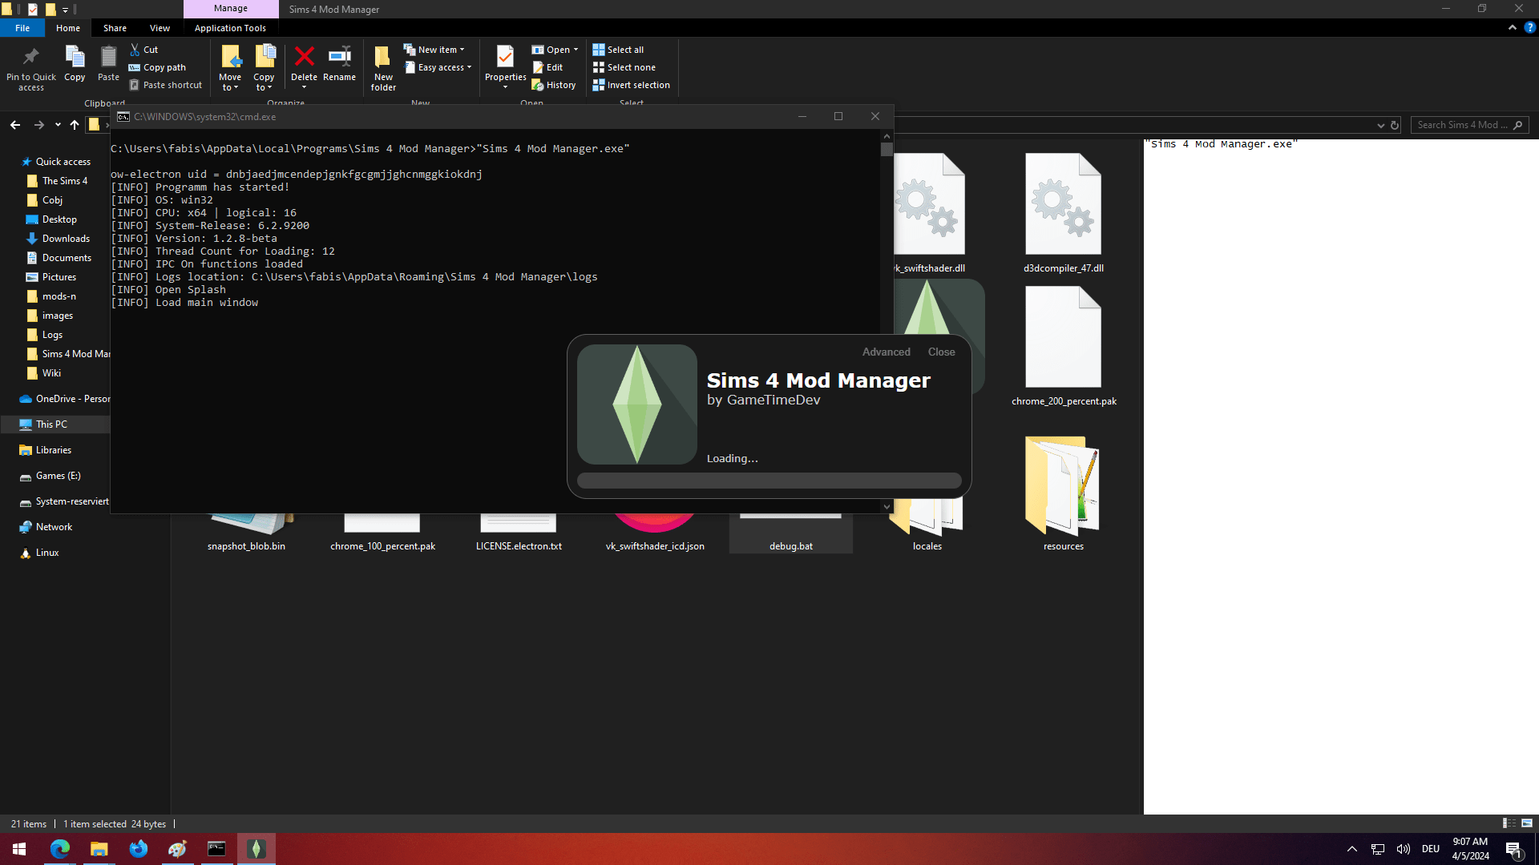Click Sims 4 Mod Manager taskbar icon
1539x865 pixels.
[x=256, y=849]
